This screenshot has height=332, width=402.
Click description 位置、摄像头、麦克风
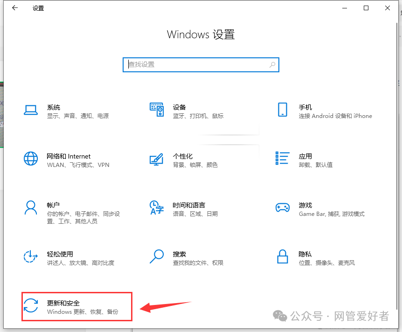[327, 263]
